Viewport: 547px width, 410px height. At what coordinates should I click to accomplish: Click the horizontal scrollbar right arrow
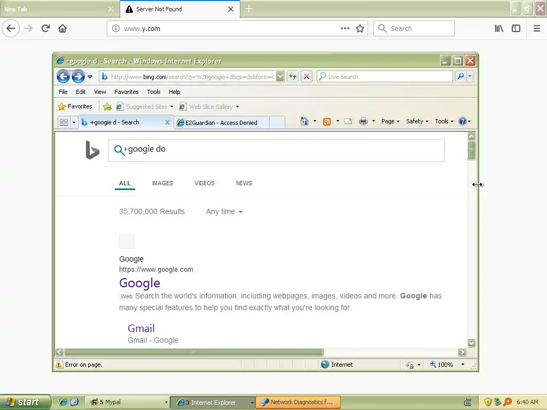pyautogui.click(x=462, y=352)
